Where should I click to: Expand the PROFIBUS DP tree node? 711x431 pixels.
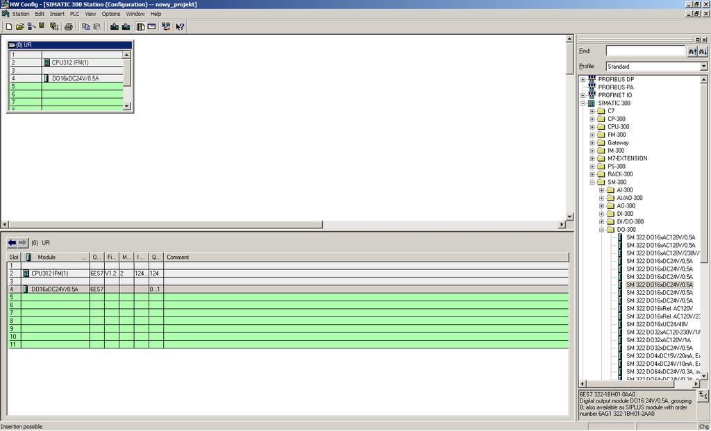tap(583, 80)
